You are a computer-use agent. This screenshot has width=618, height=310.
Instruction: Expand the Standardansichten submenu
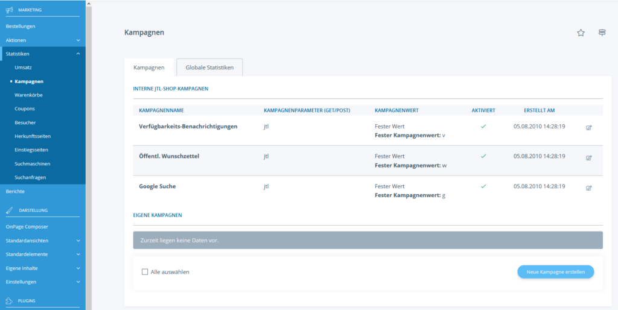(78, 240)
